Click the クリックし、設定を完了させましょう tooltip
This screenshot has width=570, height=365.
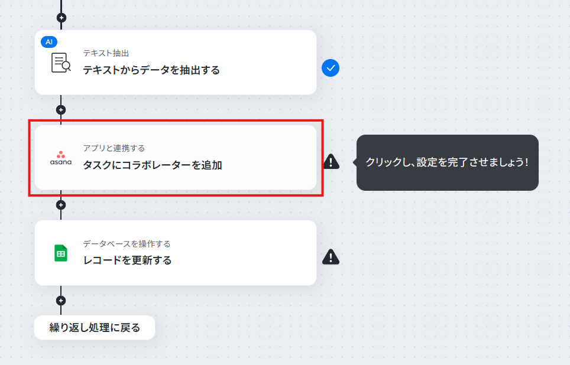pyautogui.click(x=447, y=162)
